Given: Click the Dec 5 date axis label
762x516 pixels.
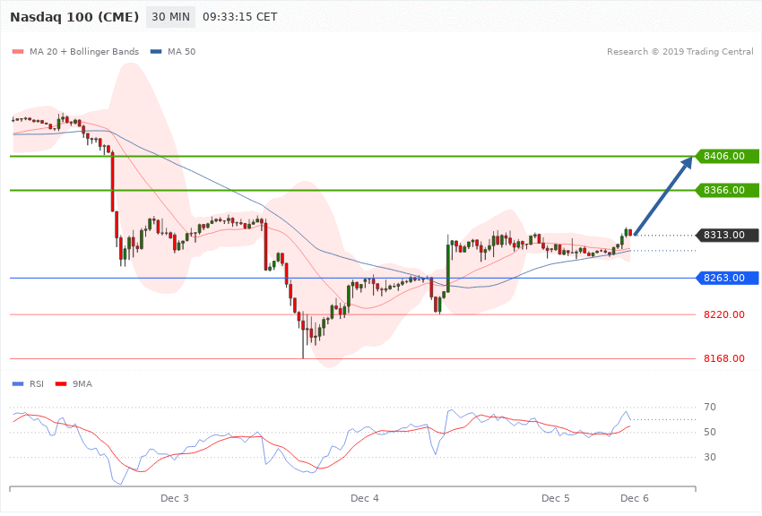Looking at the screenshot, I should (556, 498).
